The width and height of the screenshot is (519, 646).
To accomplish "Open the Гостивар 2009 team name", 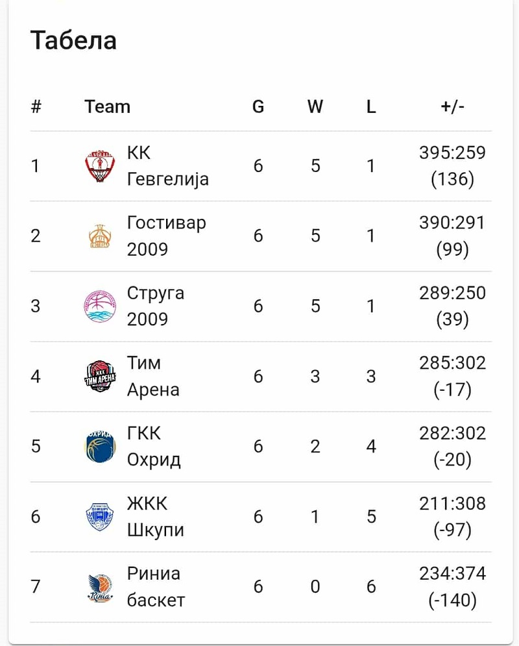I will click(166, 236).
